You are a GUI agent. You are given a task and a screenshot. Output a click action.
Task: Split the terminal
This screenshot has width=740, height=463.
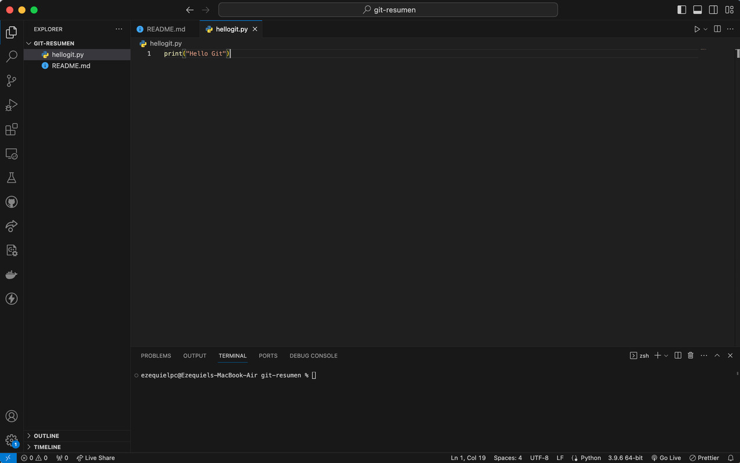pyautogui.click(x=678, y=355)
